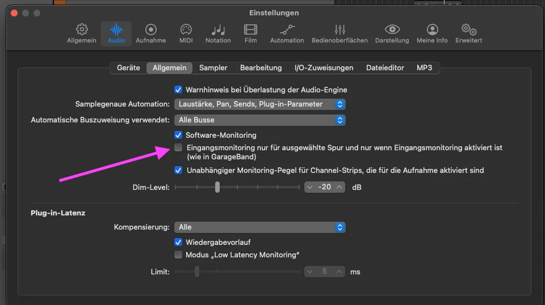Open the Notation settings pane

click(x=218, y=33)
